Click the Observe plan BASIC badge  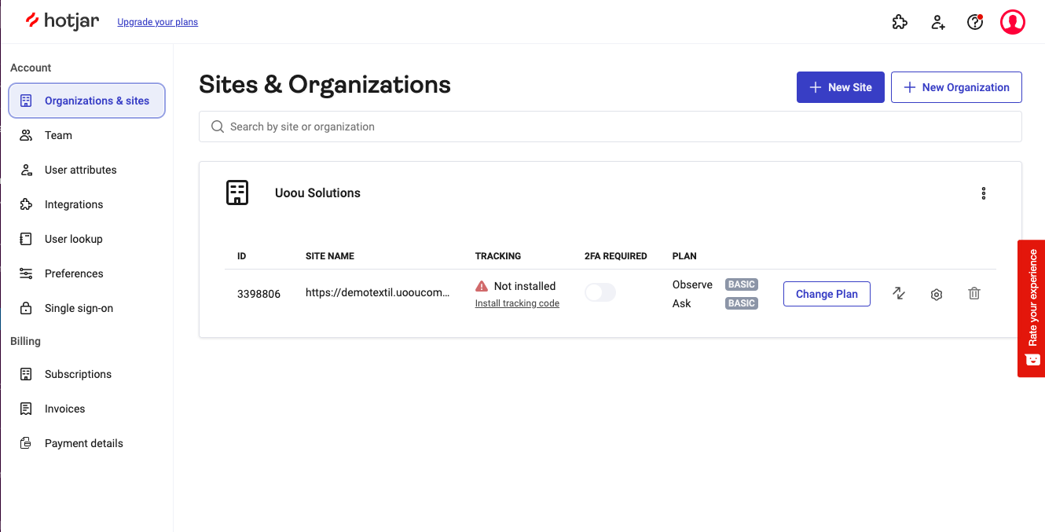click(742, 284)
